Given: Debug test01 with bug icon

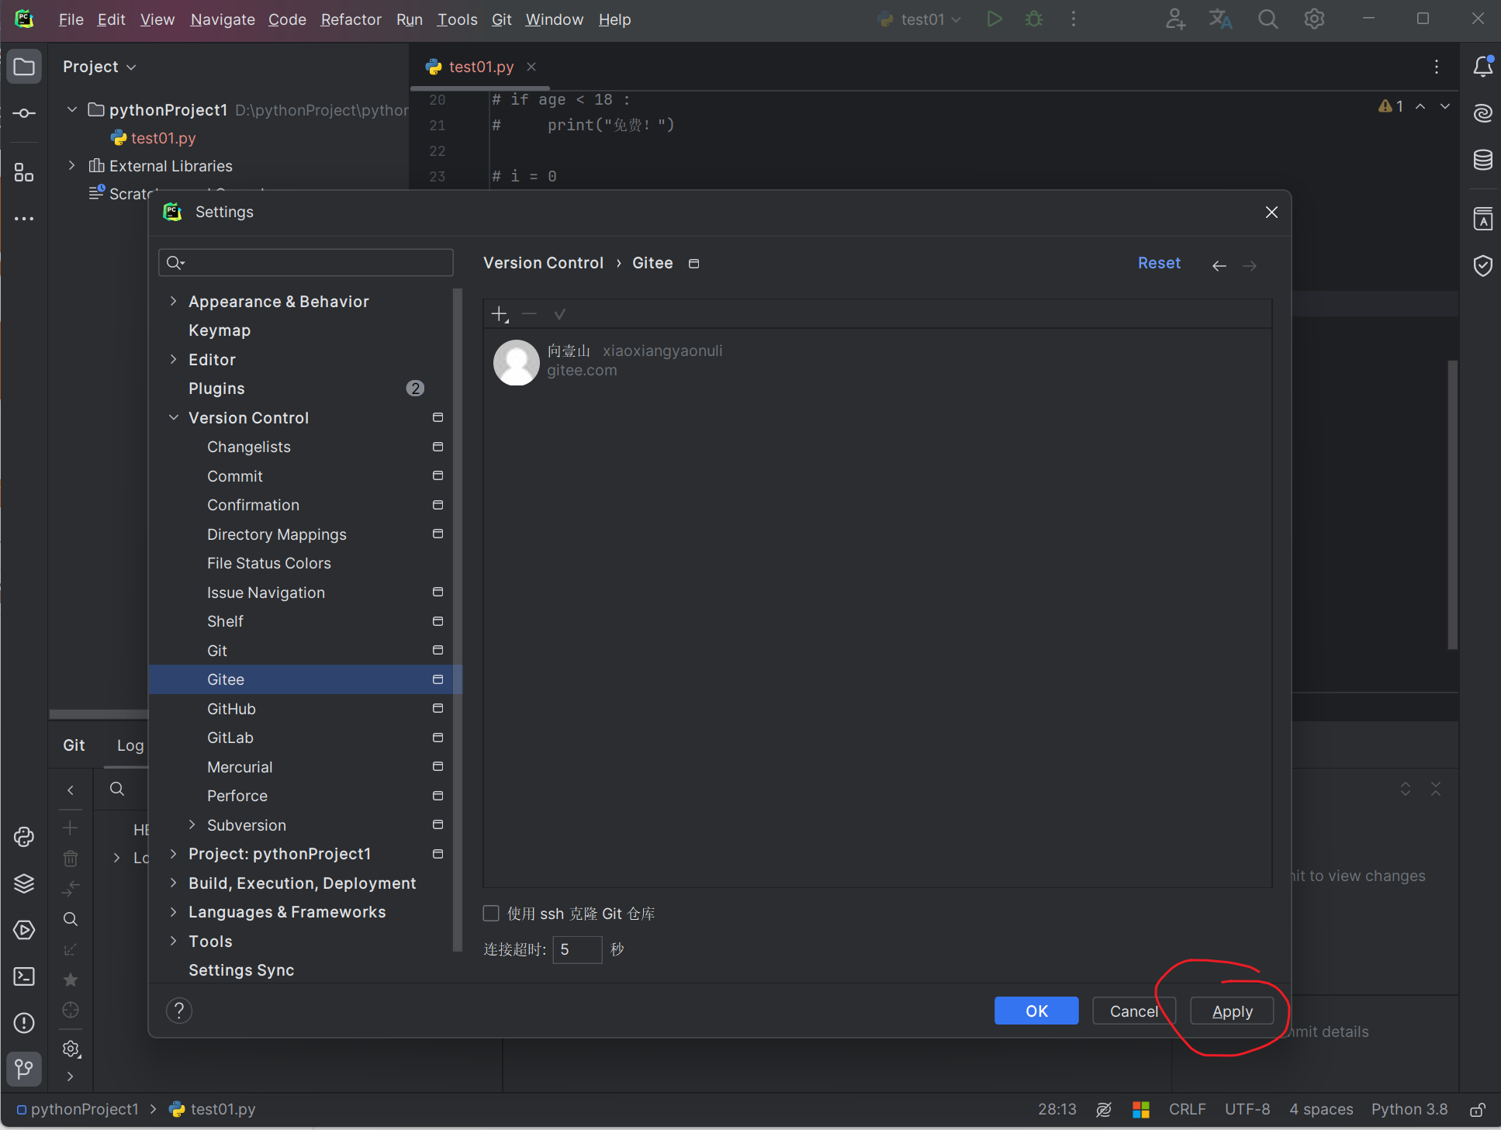Looking at the screenshot, I should click(1034, 19).
